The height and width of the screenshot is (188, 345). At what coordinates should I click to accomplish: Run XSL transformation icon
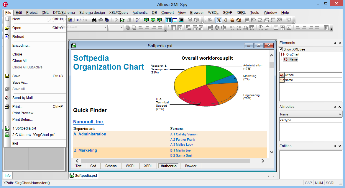click(146, 20)
